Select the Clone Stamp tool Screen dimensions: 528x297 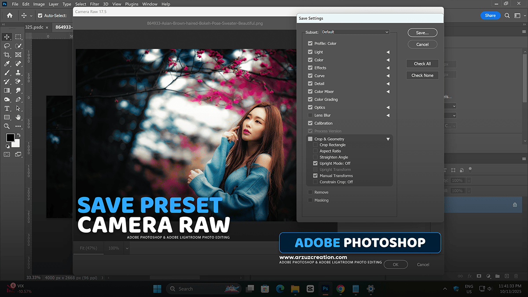[18, 73]
